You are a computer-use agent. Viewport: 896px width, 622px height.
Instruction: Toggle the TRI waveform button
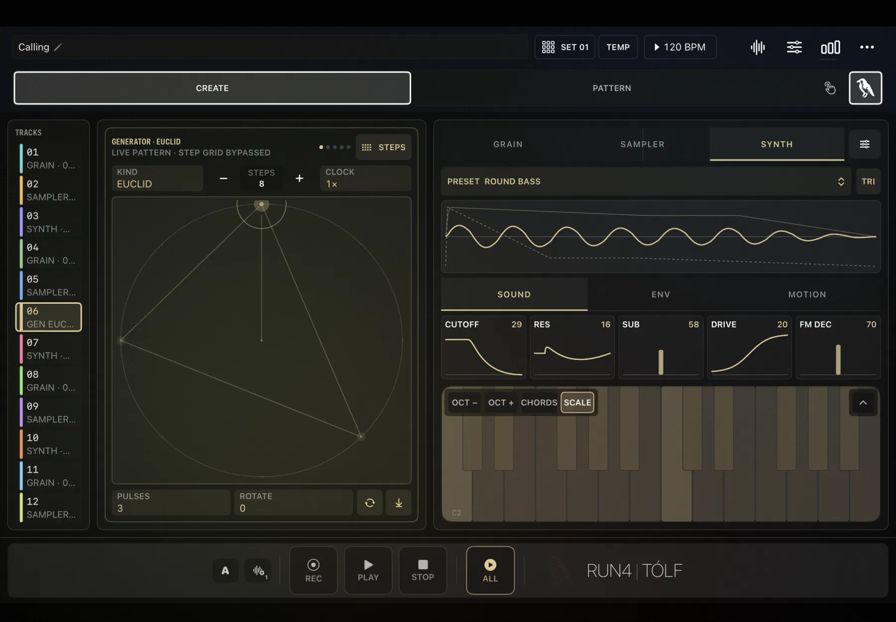tap(868, 181)
